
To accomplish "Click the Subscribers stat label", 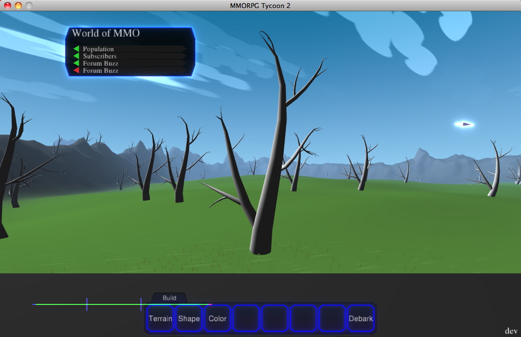I will click(100, 56).
